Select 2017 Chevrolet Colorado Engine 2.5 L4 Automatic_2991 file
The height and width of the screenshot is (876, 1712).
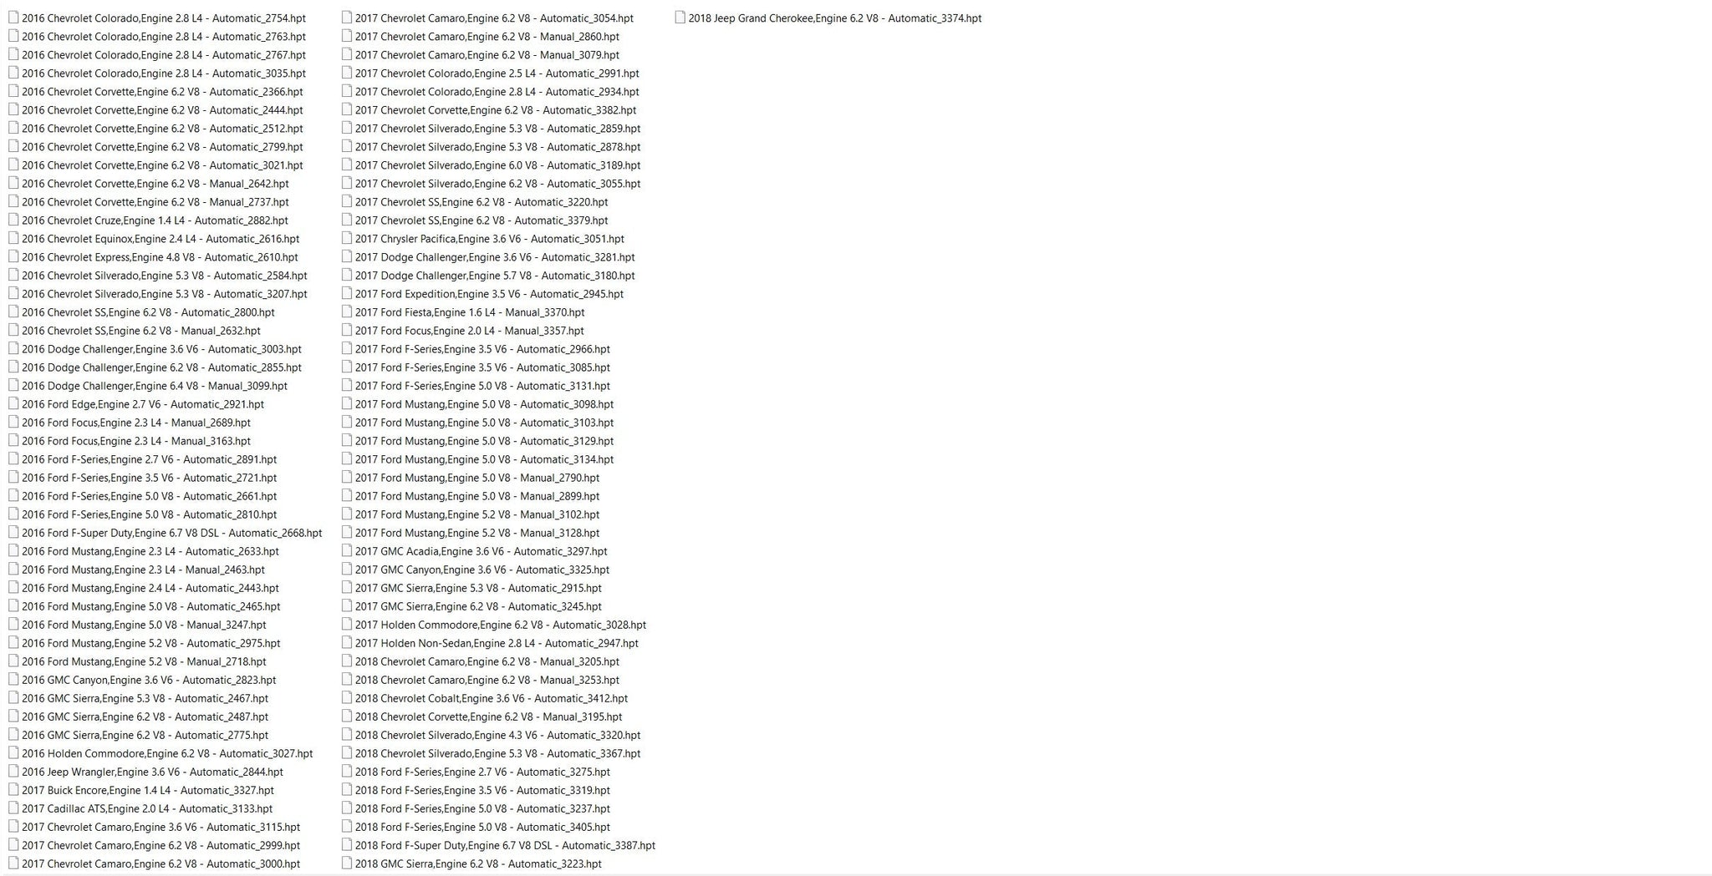click(491, 73)
